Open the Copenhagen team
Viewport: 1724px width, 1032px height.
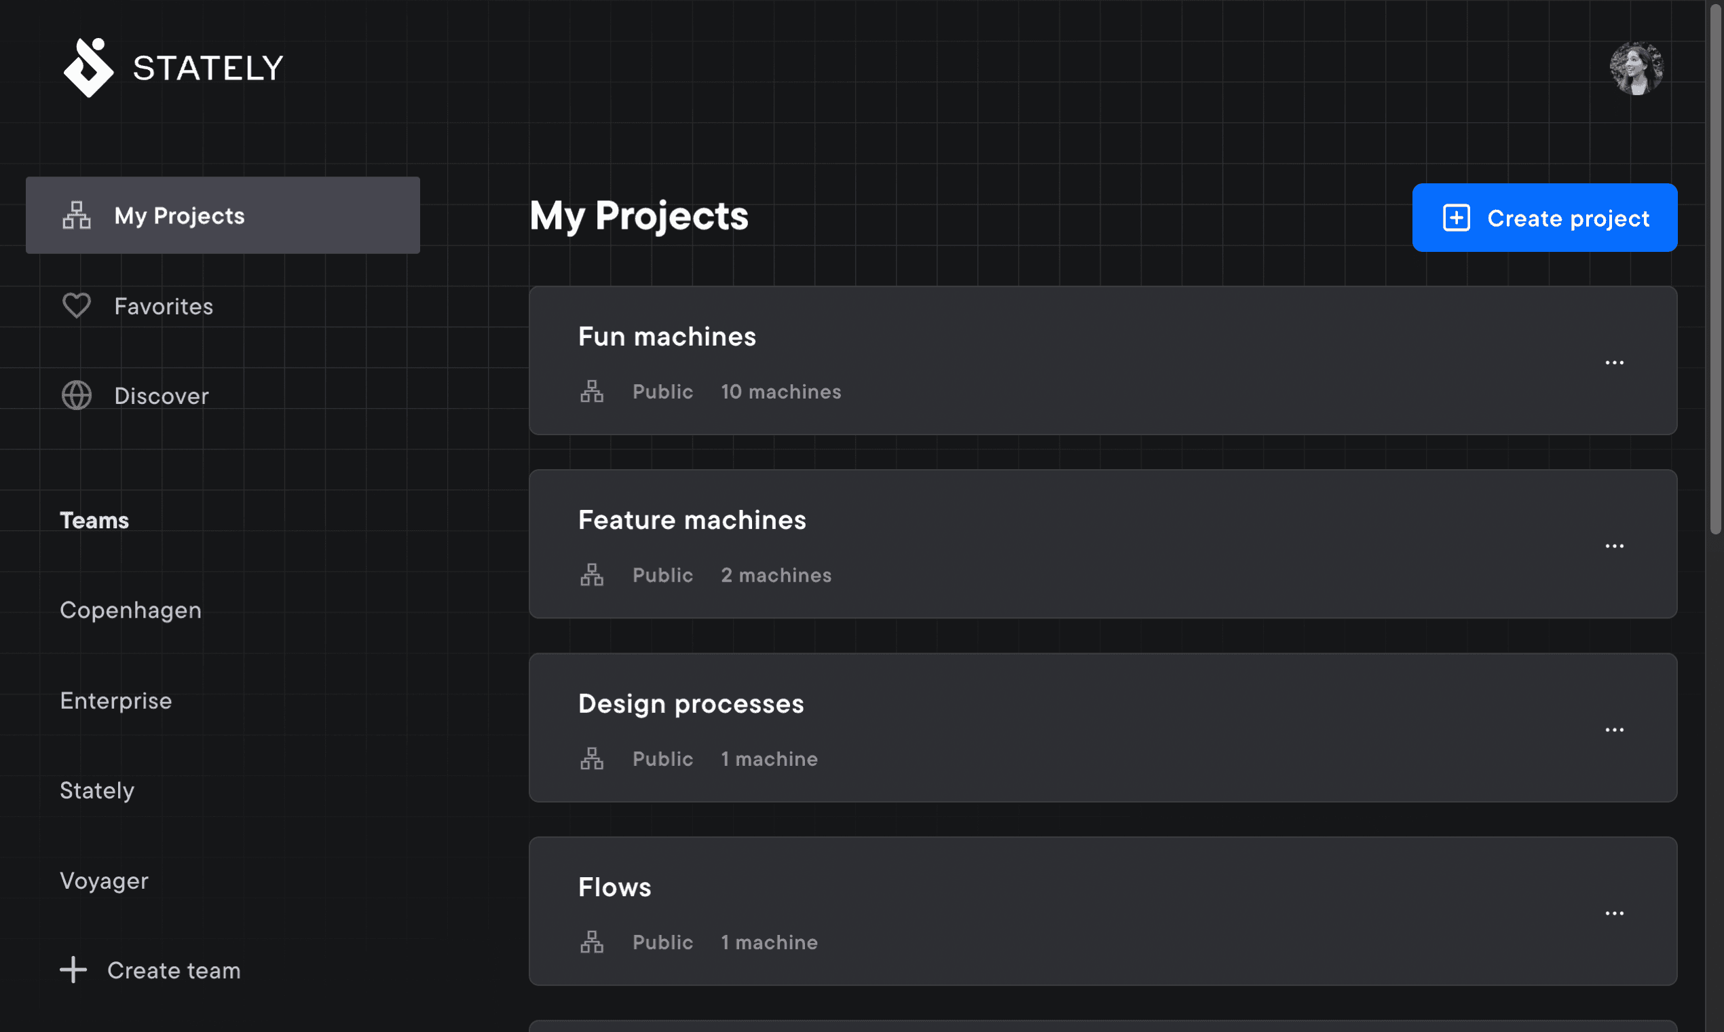pos(131,610)
